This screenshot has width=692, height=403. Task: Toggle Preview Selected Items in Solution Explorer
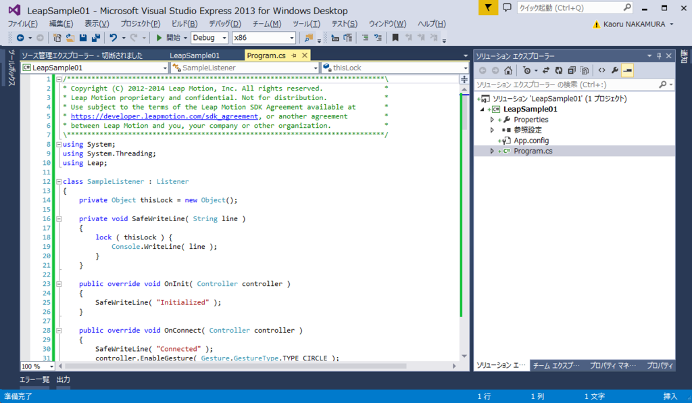(627, 70)
